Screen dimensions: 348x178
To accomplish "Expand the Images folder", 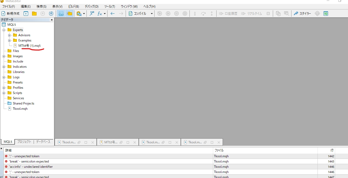I will point(4,56).
